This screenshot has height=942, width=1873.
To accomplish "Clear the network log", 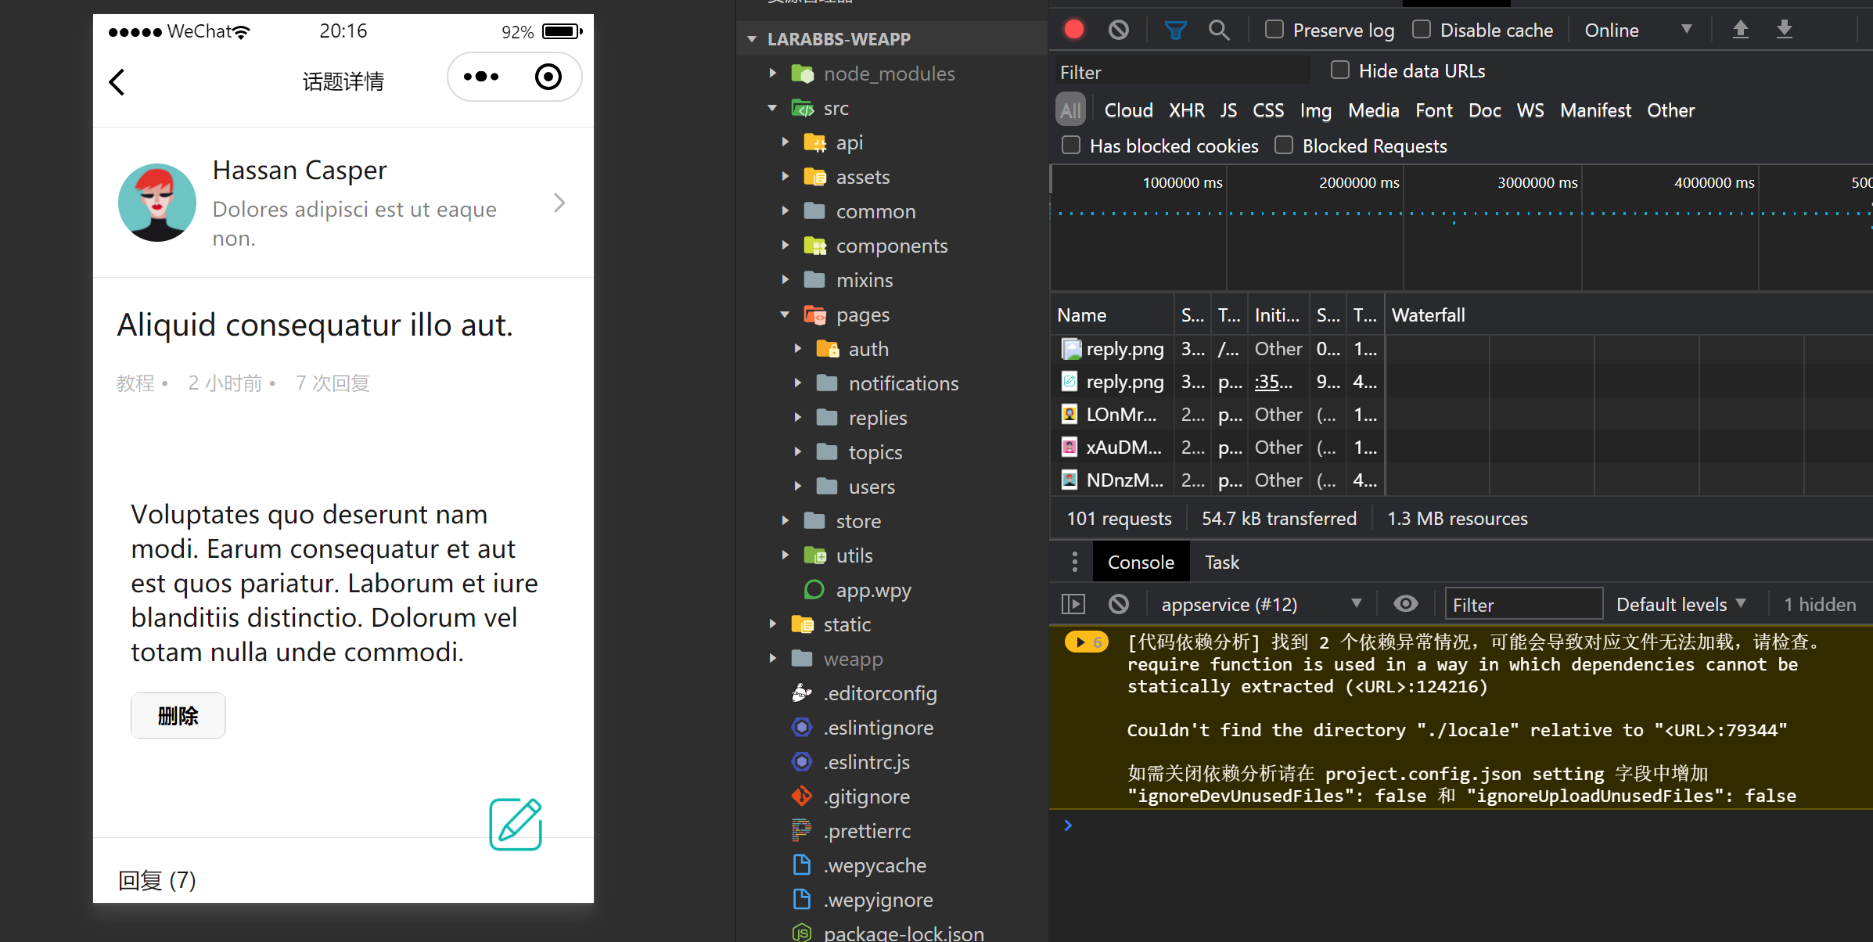I will point(1119,30).
